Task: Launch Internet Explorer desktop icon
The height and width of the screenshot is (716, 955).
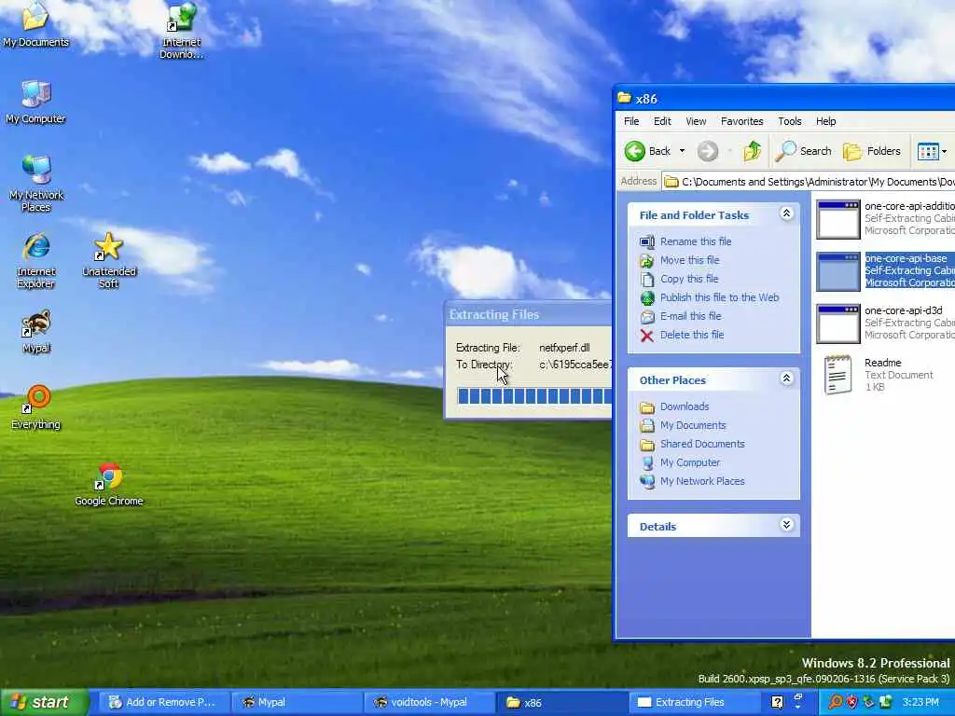Action: click(x=36, y=260)
